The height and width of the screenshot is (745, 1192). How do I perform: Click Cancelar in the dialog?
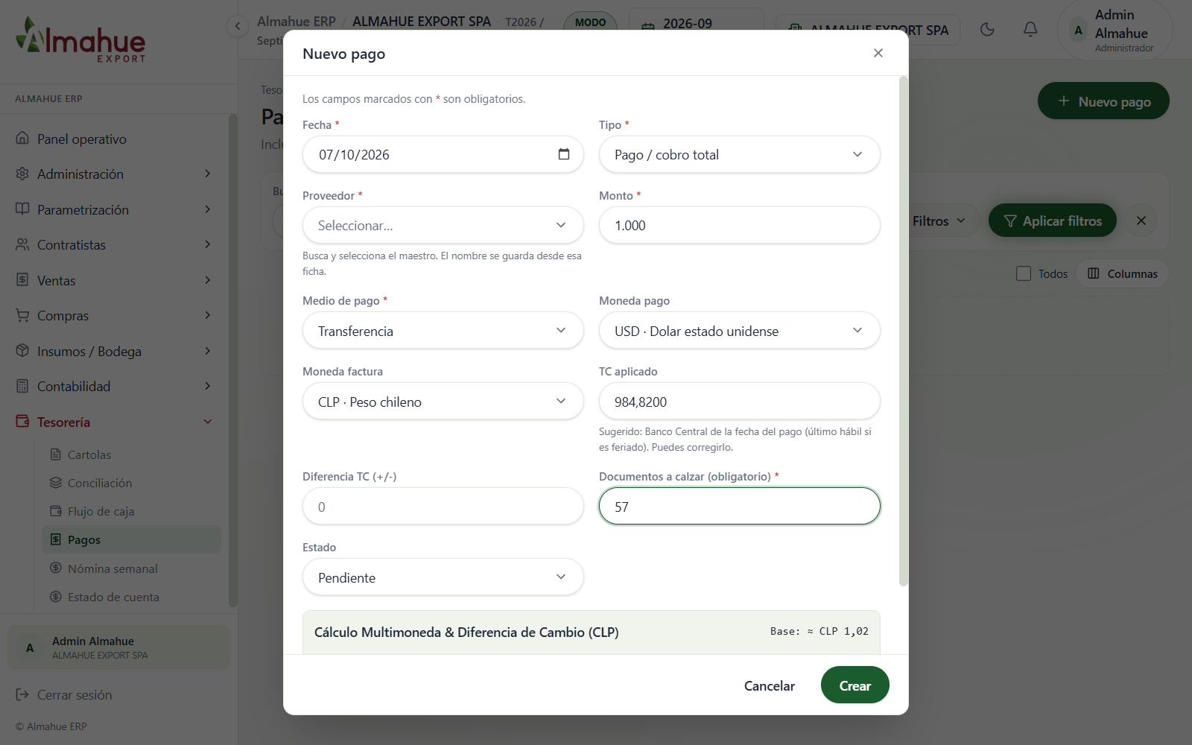click(x=770, y=685)
